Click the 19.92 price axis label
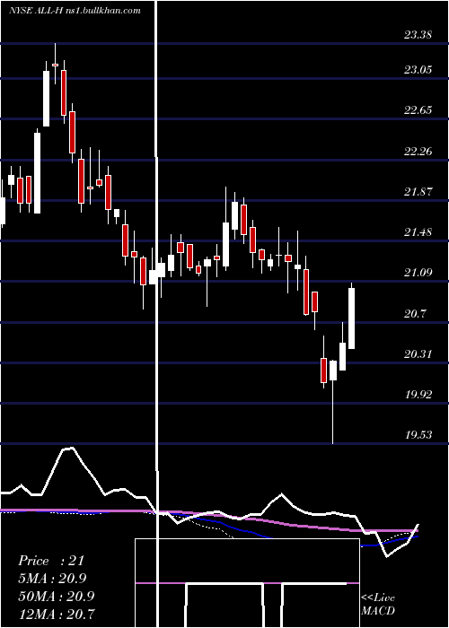This screenshot has height=628, width=449. (418, 395)
